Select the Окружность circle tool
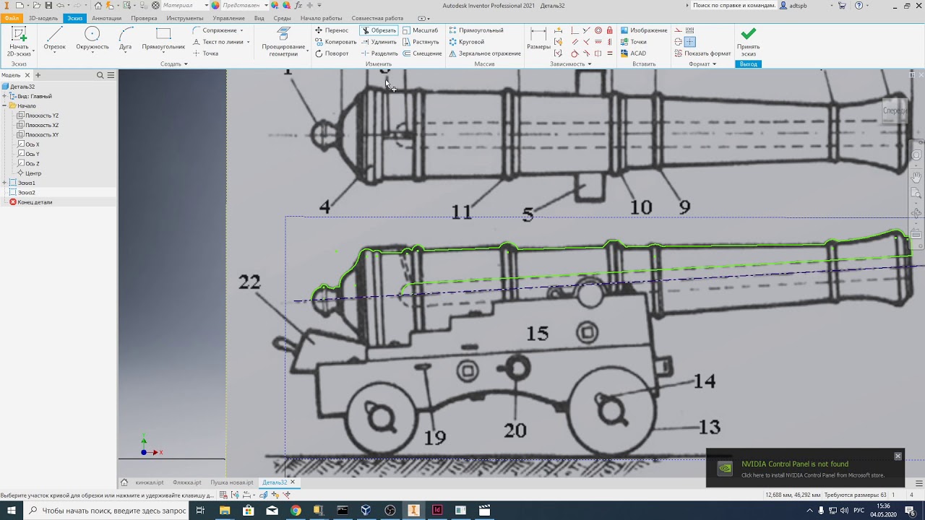The height and width of the screenshot is (520, 925). tap(92, 40)
